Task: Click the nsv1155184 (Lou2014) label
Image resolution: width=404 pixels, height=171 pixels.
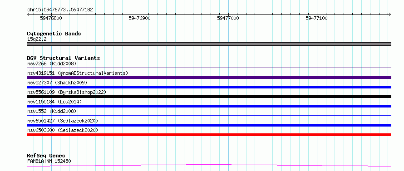Action: click(x=54, y=102)
